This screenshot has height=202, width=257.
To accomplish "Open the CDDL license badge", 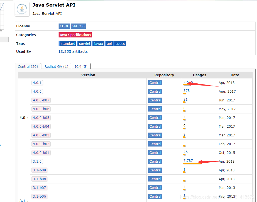I will [64, 26].
